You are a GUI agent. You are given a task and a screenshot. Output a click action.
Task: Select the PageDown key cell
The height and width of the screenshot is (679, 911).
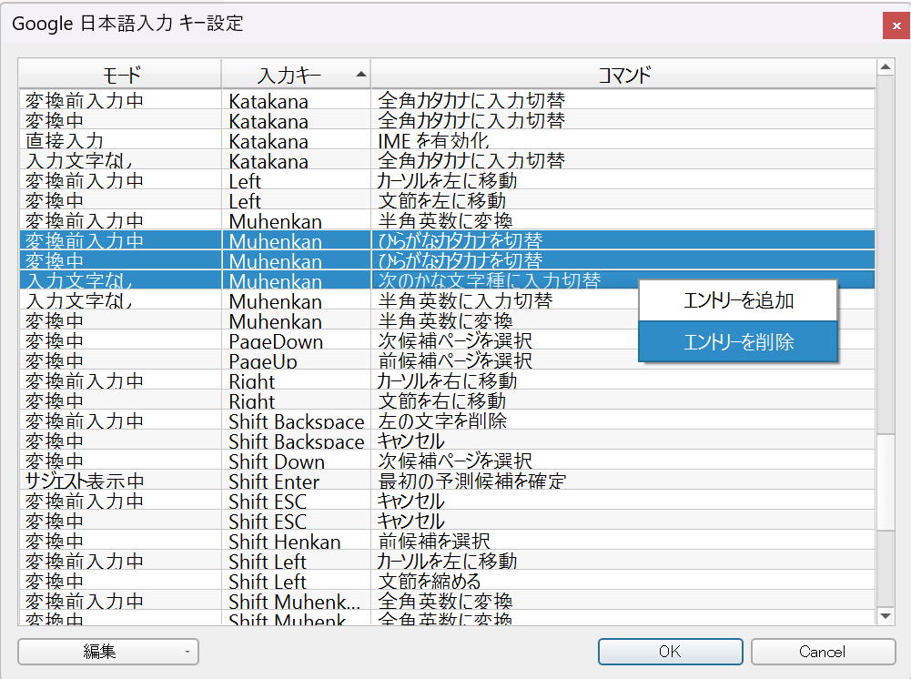click(x=297, y=341)
